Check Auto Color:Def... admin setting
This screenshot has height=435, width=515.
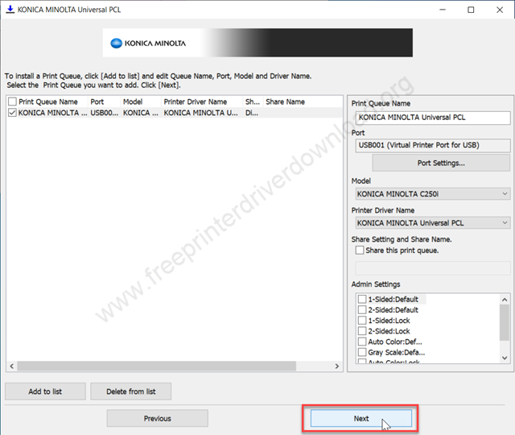point(362,342)
